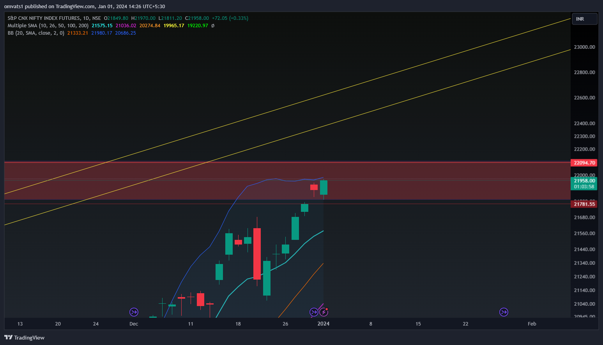Click the purple arrow event icon above Dec

pos(134,312)
